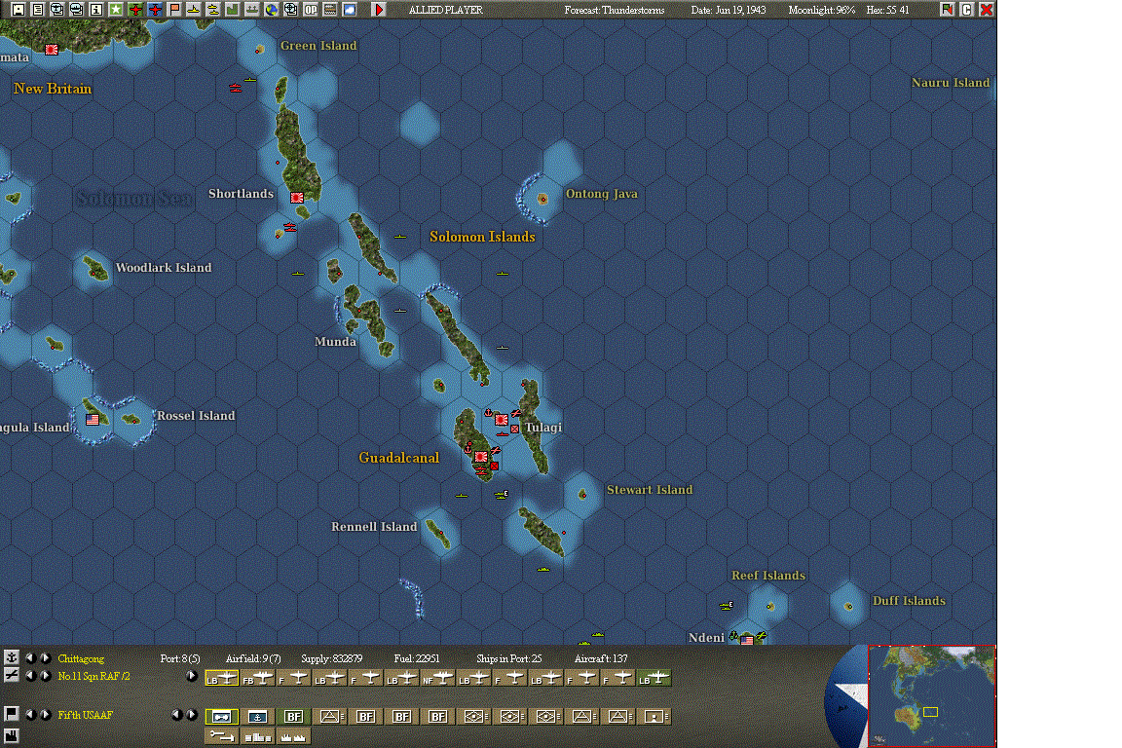Click the Ontong Java atoll hex

[542, 199]
